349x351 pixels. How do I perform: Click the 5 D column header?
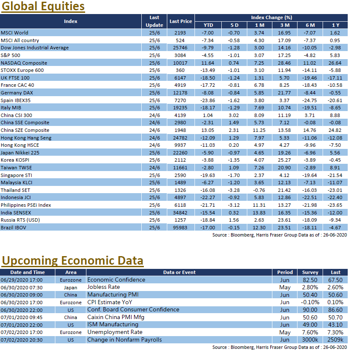[x=235, y=25]
